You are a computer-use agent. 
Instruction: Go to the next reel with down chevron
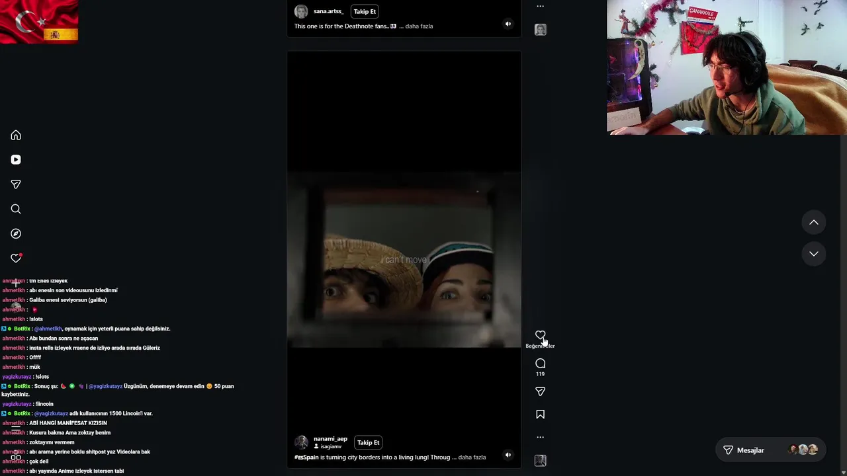[813, 254]
